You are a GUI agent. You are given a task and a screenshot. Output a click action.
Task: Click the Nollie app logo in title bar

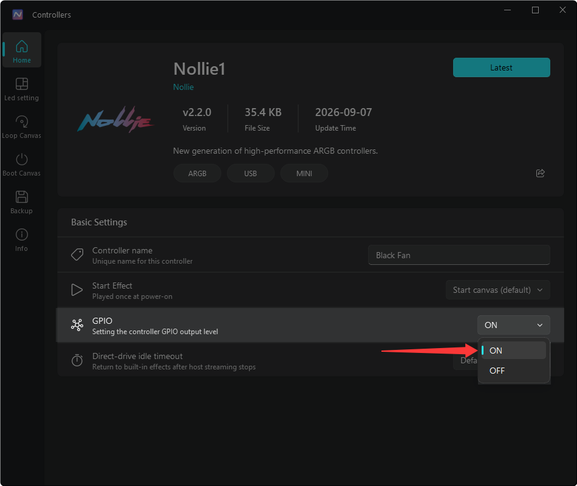(x=17, y=15)
